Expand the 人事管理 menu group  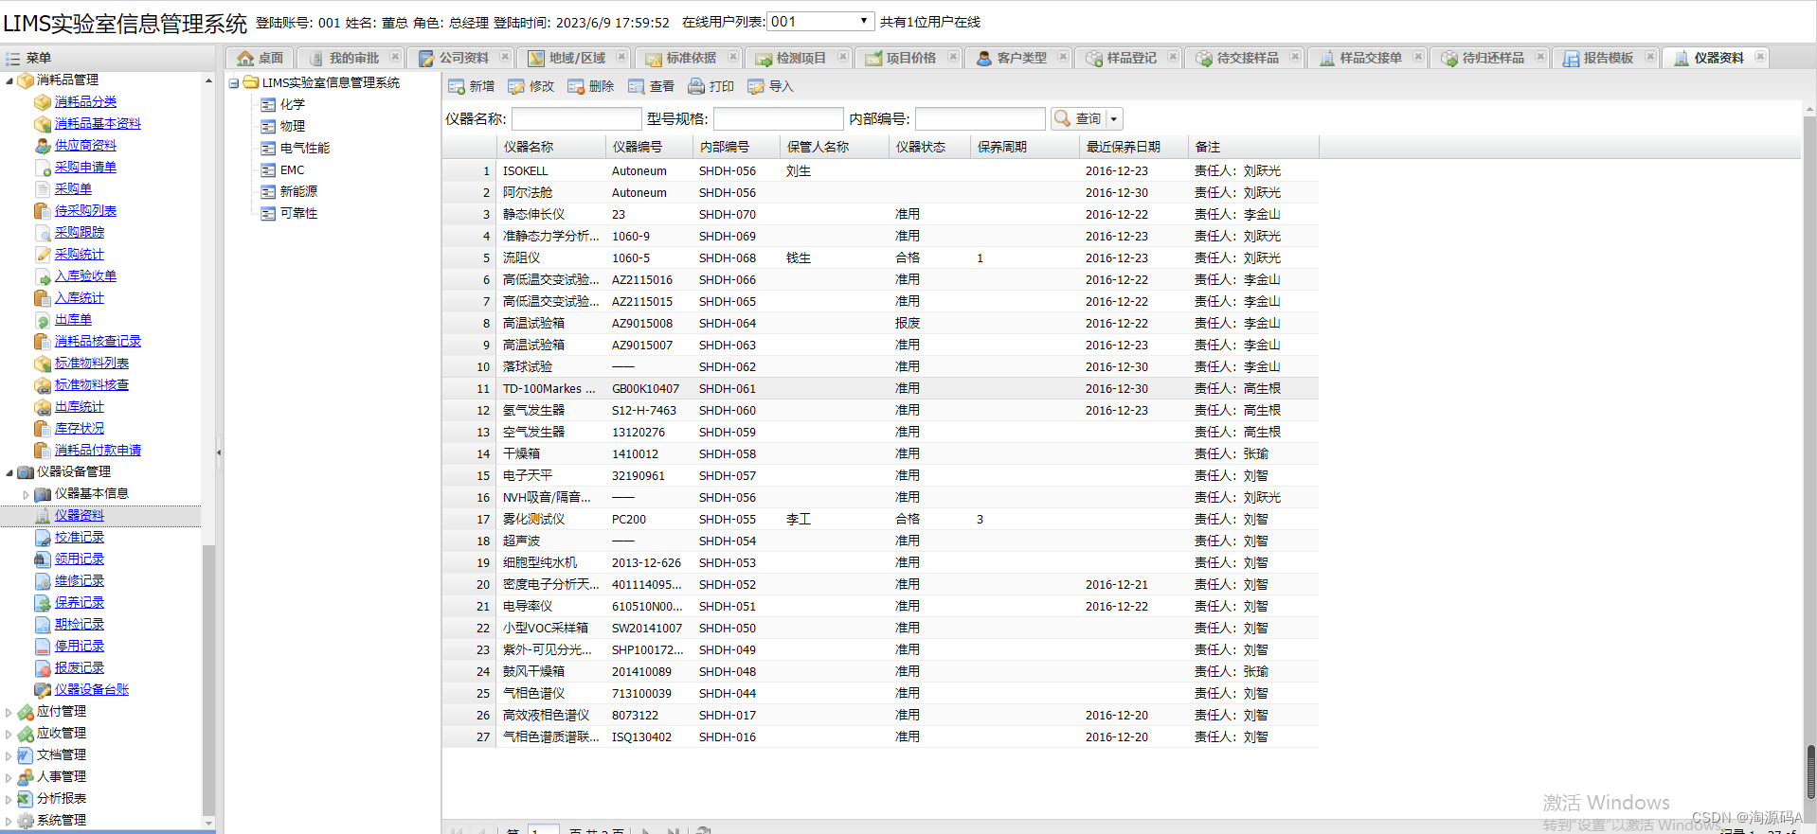coord(9,777)
